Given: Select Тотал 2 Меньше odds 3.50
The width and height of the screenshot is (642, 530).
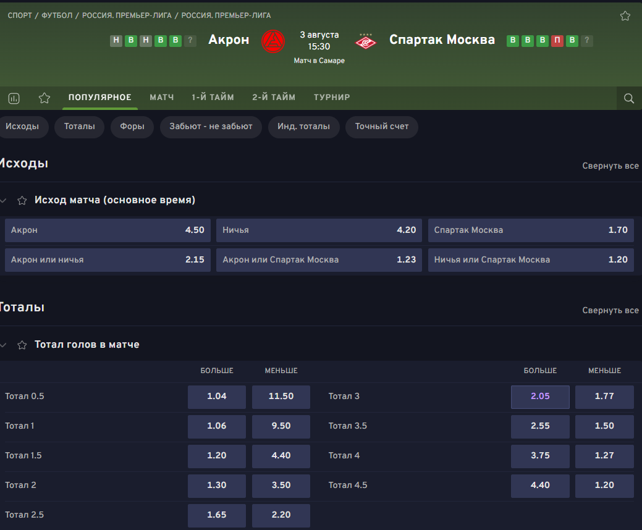Looking at the screenshot, I should click(x=281, y=486).
